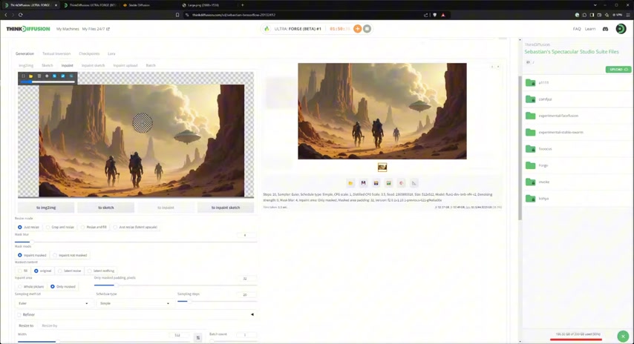634x344 pixels.
Task: Click the orange plus add-time button
Action: pos(357,29)
